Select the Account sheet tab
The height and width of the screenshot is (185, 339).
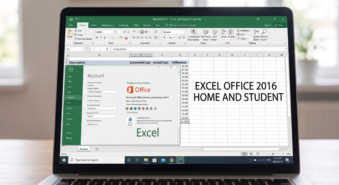[x=84, y=149]
